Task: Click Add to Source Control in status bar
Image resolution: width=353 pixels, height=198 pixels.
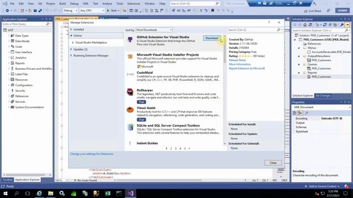Action: point(322,186)
